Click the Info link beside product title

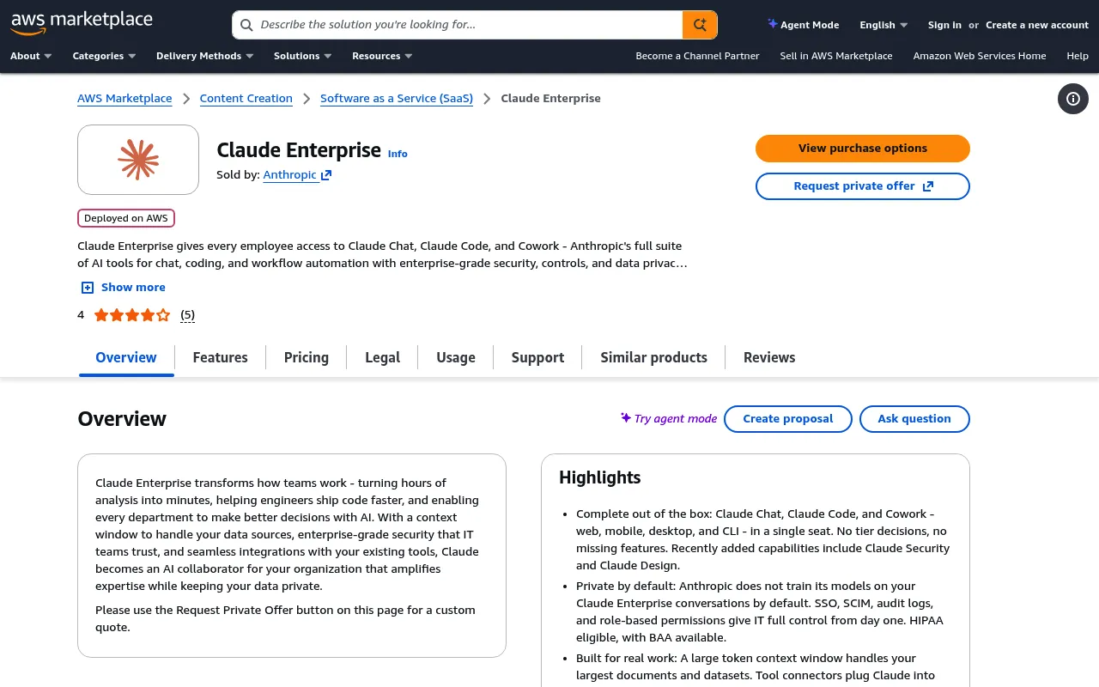[398, 154]
